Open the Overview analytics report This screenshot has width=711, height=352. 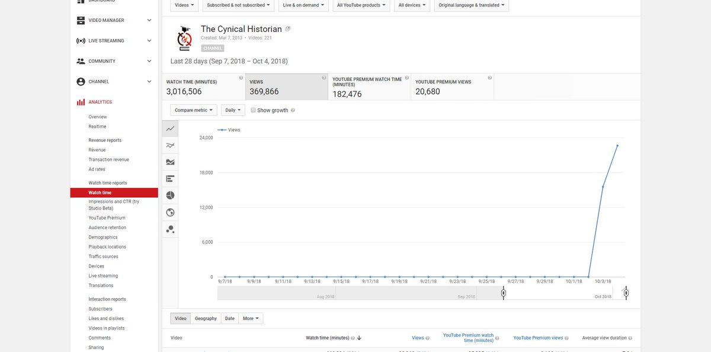pyautogui.click(x=98, y=117)
